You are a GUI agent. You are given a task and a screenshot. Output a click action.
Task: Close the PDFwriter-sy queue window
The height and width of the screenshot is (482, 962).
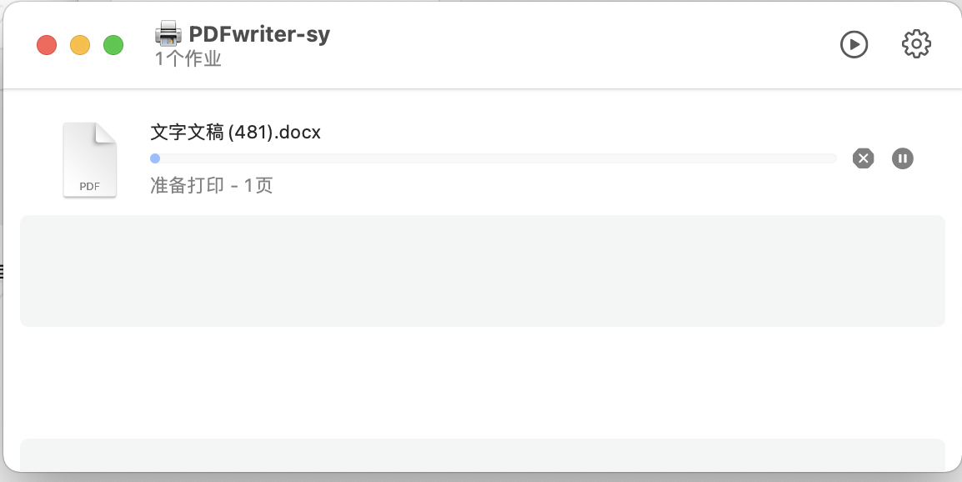pyautogui.click(x=47, y=45)
